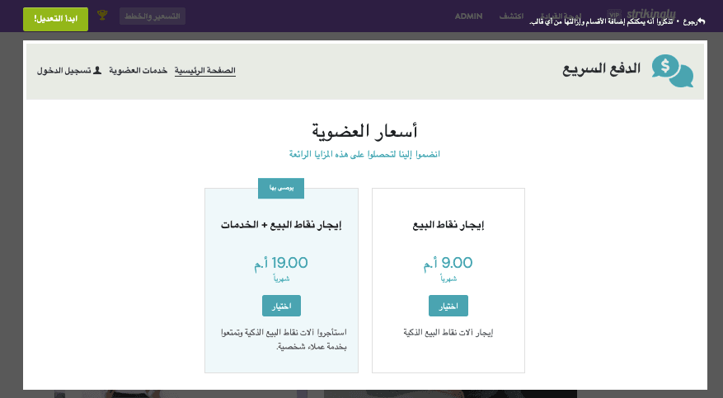Image resolution: width=723 pixels, height=398 pixels.
Task: Open the التسعير والخطط pricing page
Action: coord(153,16)
